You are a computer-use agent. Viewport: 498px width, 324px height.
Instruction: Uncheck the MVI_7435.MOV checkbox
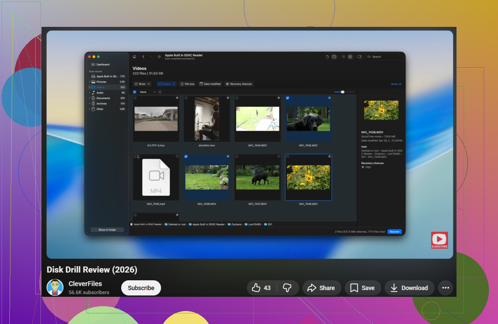point(288,98)
